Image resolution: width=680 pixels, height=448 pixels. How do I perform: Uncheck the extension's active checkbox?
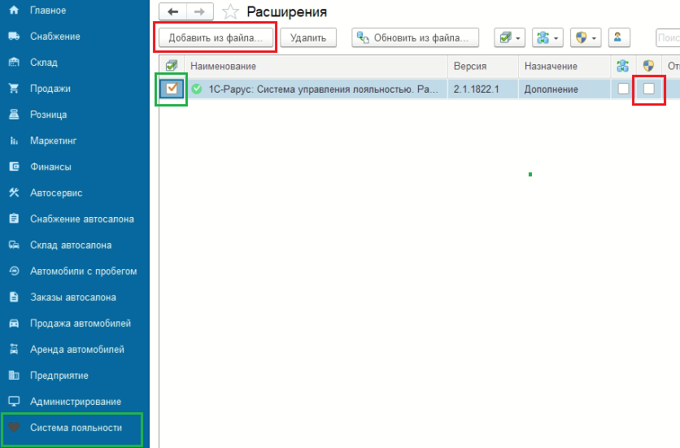point(172,89)
